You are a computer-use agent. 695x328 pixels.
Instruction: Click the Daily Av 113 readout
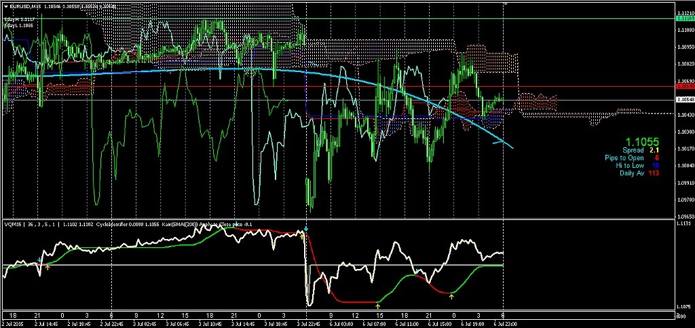639,173
